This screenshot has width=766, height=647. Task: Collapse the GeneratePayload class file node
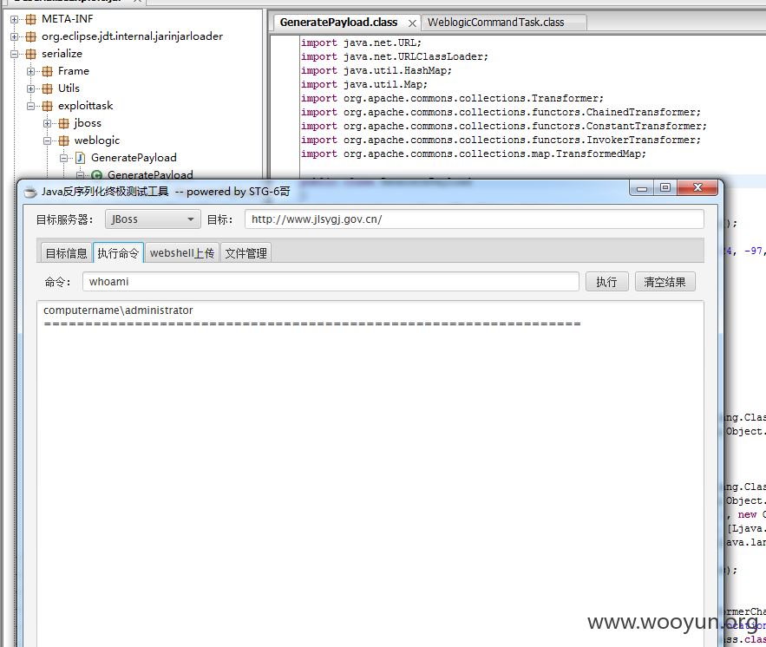(x=63, y=158)
